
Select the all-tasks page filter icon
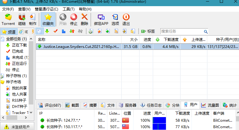[39, 31]
